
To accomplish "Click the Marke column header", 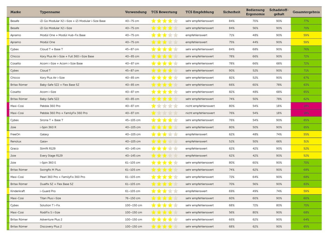I will coord(16,12).
